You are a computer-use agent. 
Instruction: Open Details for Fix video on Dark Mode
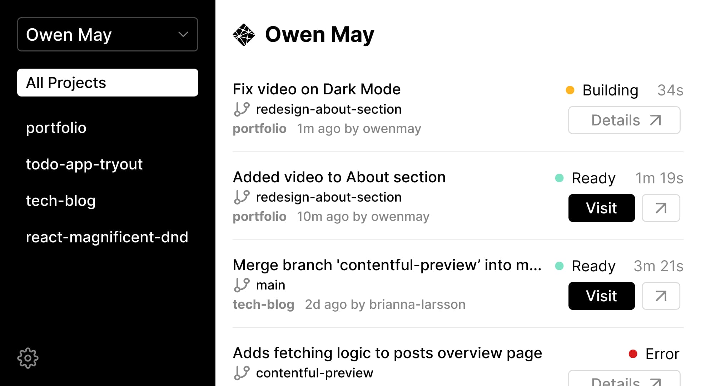[x=624, y=120]
